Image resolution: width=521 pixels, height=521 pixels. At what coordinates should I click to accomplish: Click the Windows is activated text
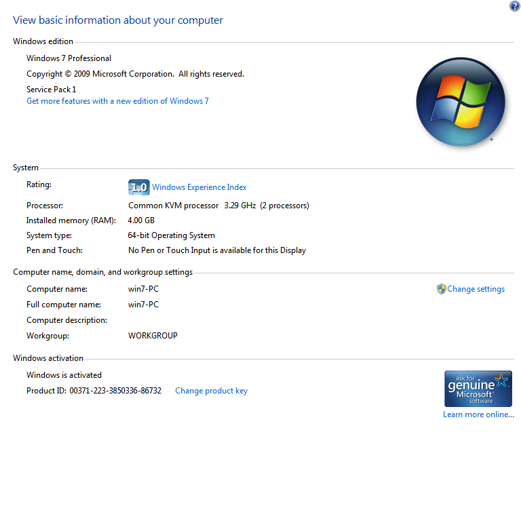[64, 375]
